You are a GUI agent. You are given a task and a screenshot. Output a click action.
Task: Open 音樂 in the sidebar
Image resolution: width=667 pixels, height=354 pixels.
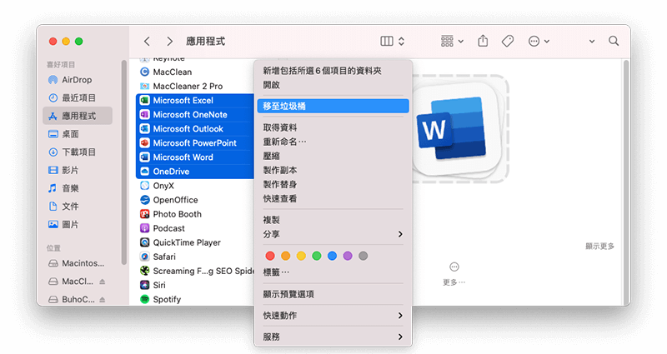78,188
